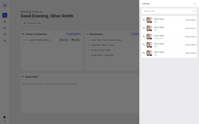Click the 1 Schedules Today pill

click(32, 23)
